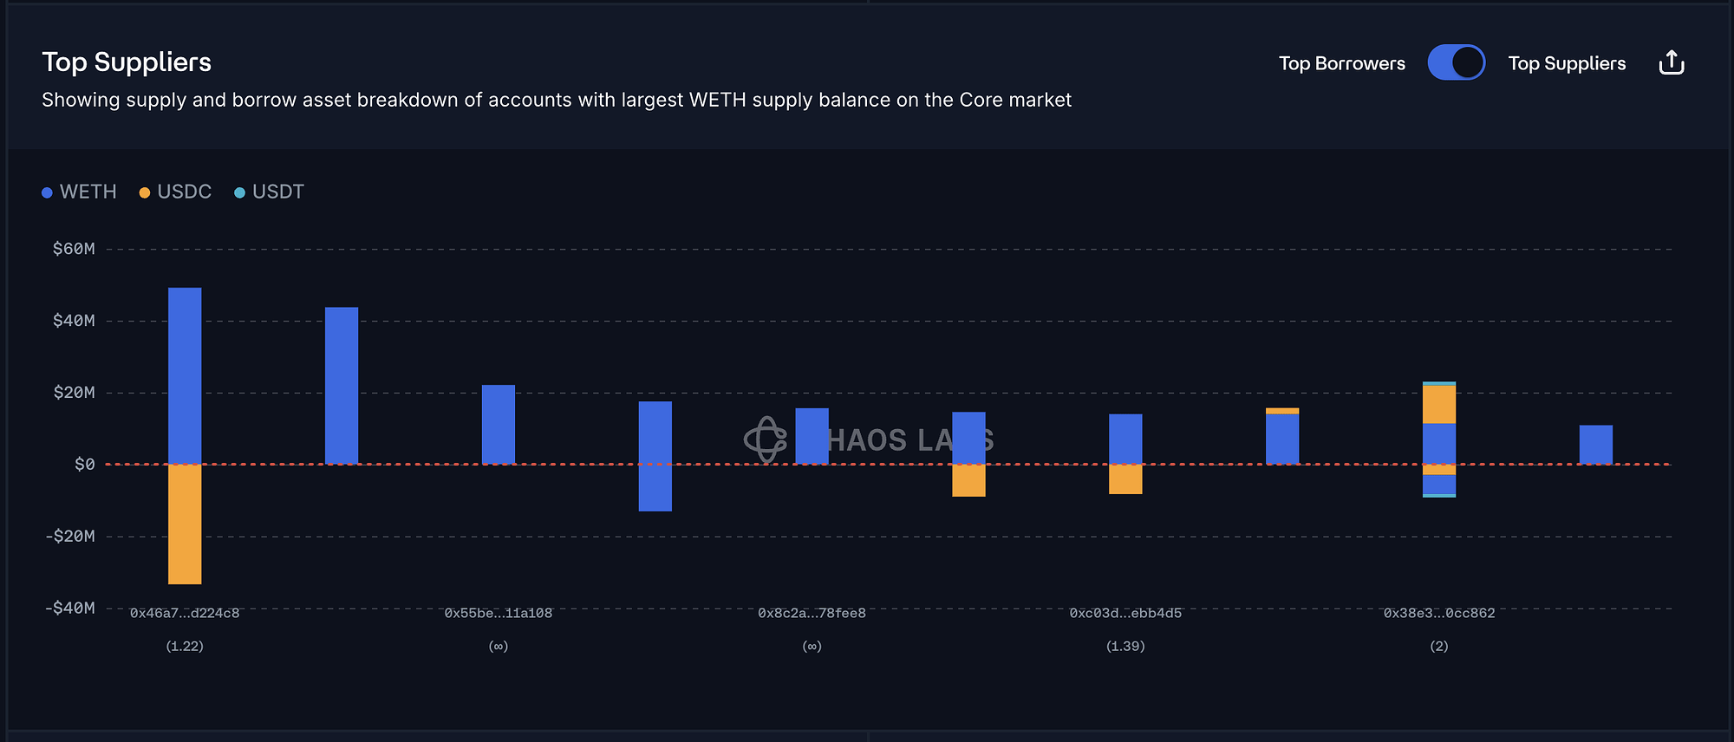The image size is (1734, 742).
Task: Open account label 0x55be...11a108
Action: [499, 614]
